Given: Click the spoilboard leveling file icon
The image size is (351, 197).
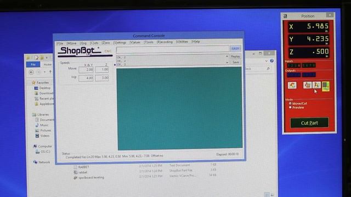Looking at the screenshot, I should click(76, 178).
